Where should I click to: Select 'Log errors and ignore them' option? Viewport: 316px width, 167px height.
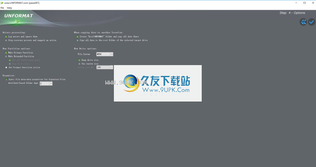click(x=21, y=36)
